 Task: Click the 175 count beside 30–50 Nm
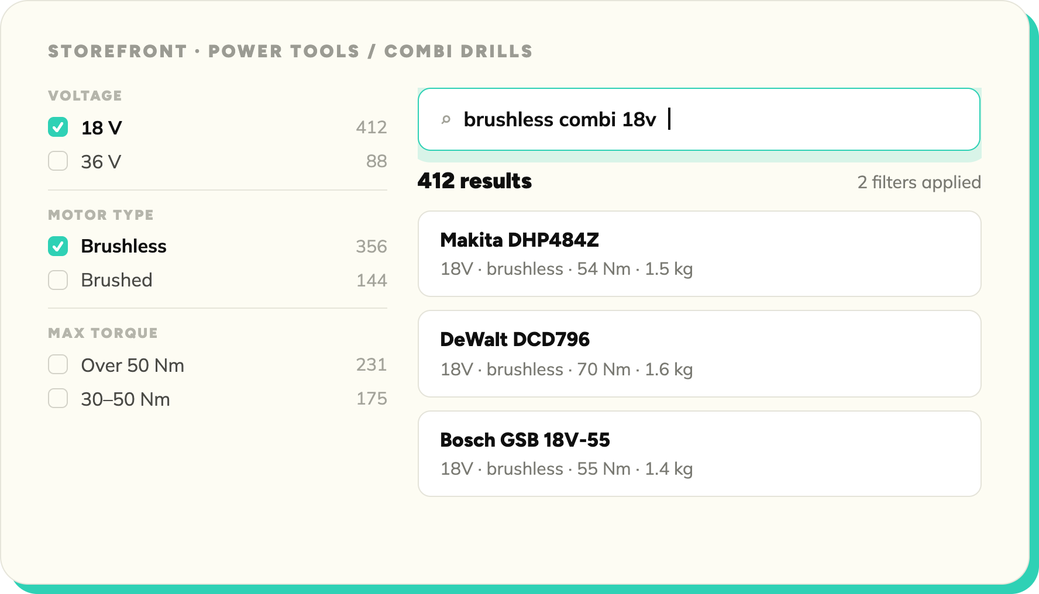[372, 399]
